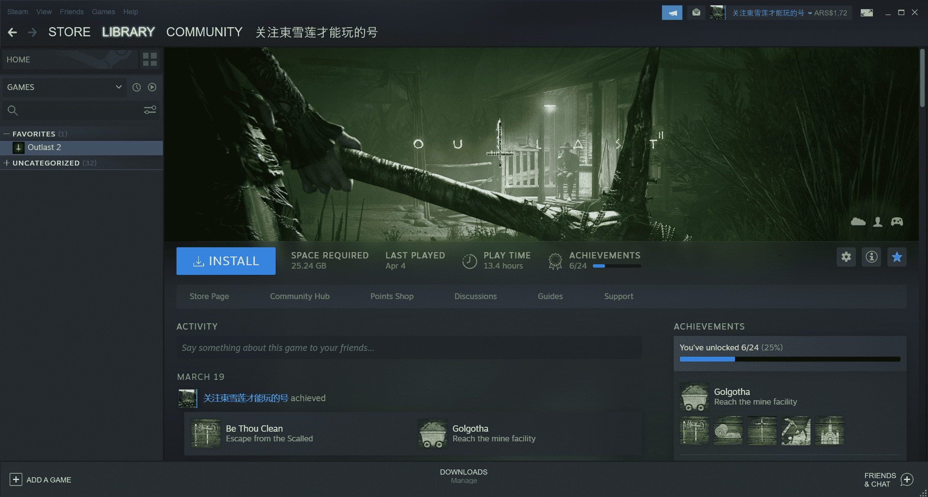Image resolution: width=928 pixels, height=497 pixels.
Task: Collapse the FAVORITES group
Action: 6,134
